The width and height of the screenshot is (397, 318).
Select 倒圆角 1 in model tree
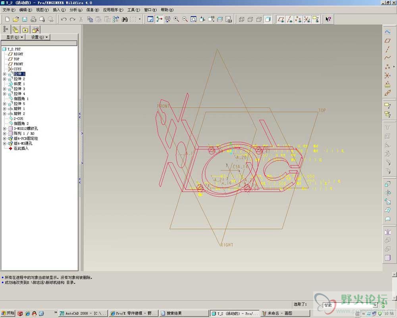[x=19, y=99]
